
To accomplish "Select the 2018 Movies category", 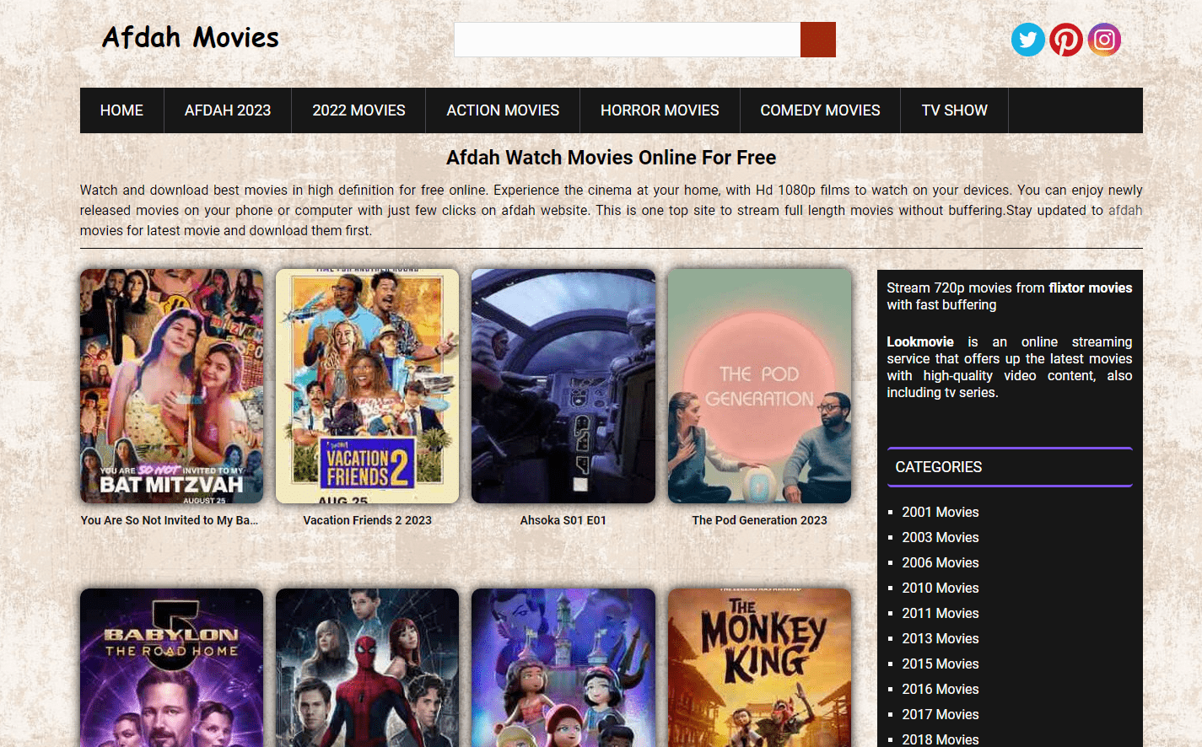I will [x=941, y=739].
